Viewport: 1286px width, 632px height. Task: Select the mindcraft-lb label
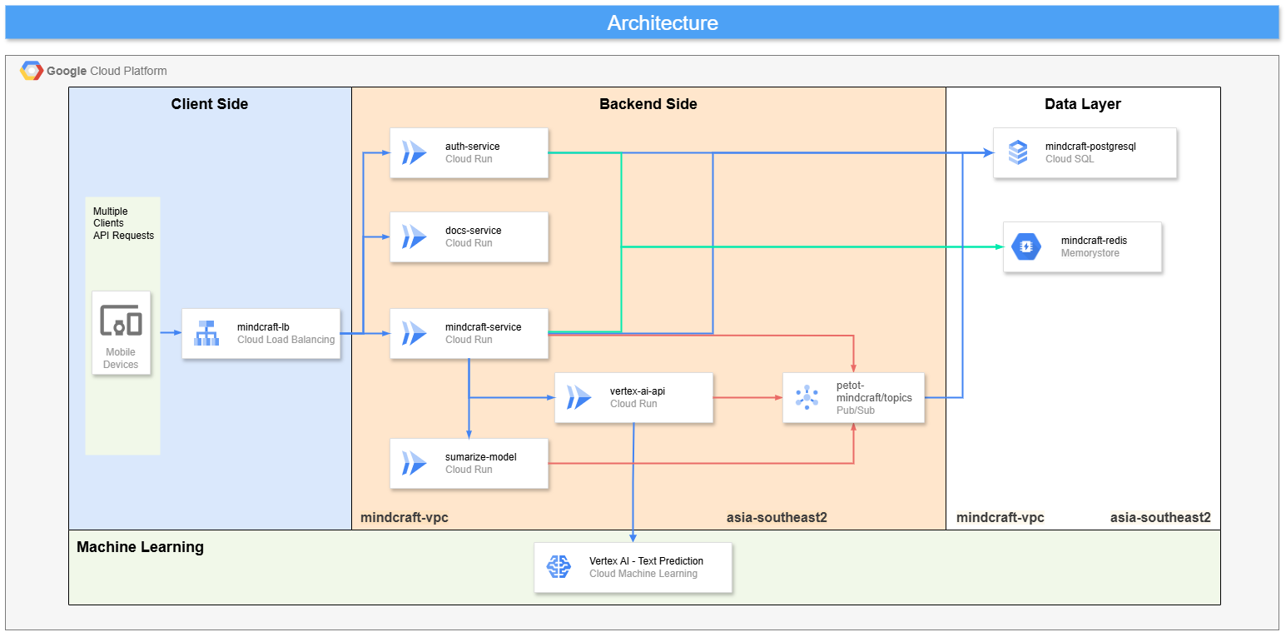pos(263,327)
